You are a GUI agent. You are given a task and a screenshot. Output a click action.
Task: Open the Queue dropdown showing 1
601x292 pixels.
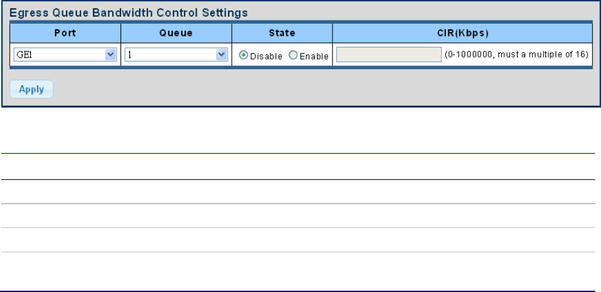[176, 55]
